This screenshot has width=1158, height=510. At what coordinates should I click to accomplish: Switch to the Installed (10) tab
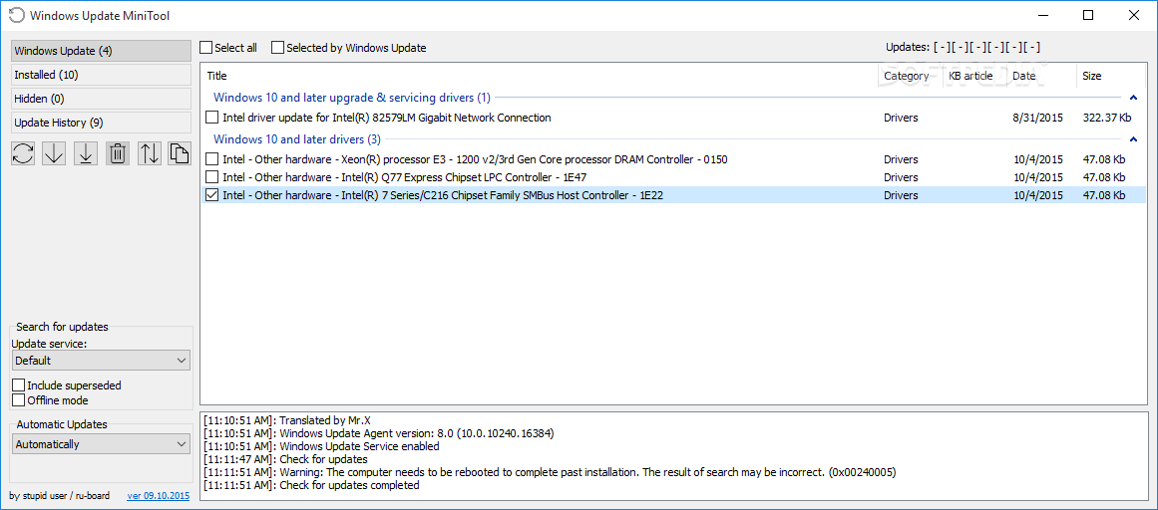pos(101,75)
